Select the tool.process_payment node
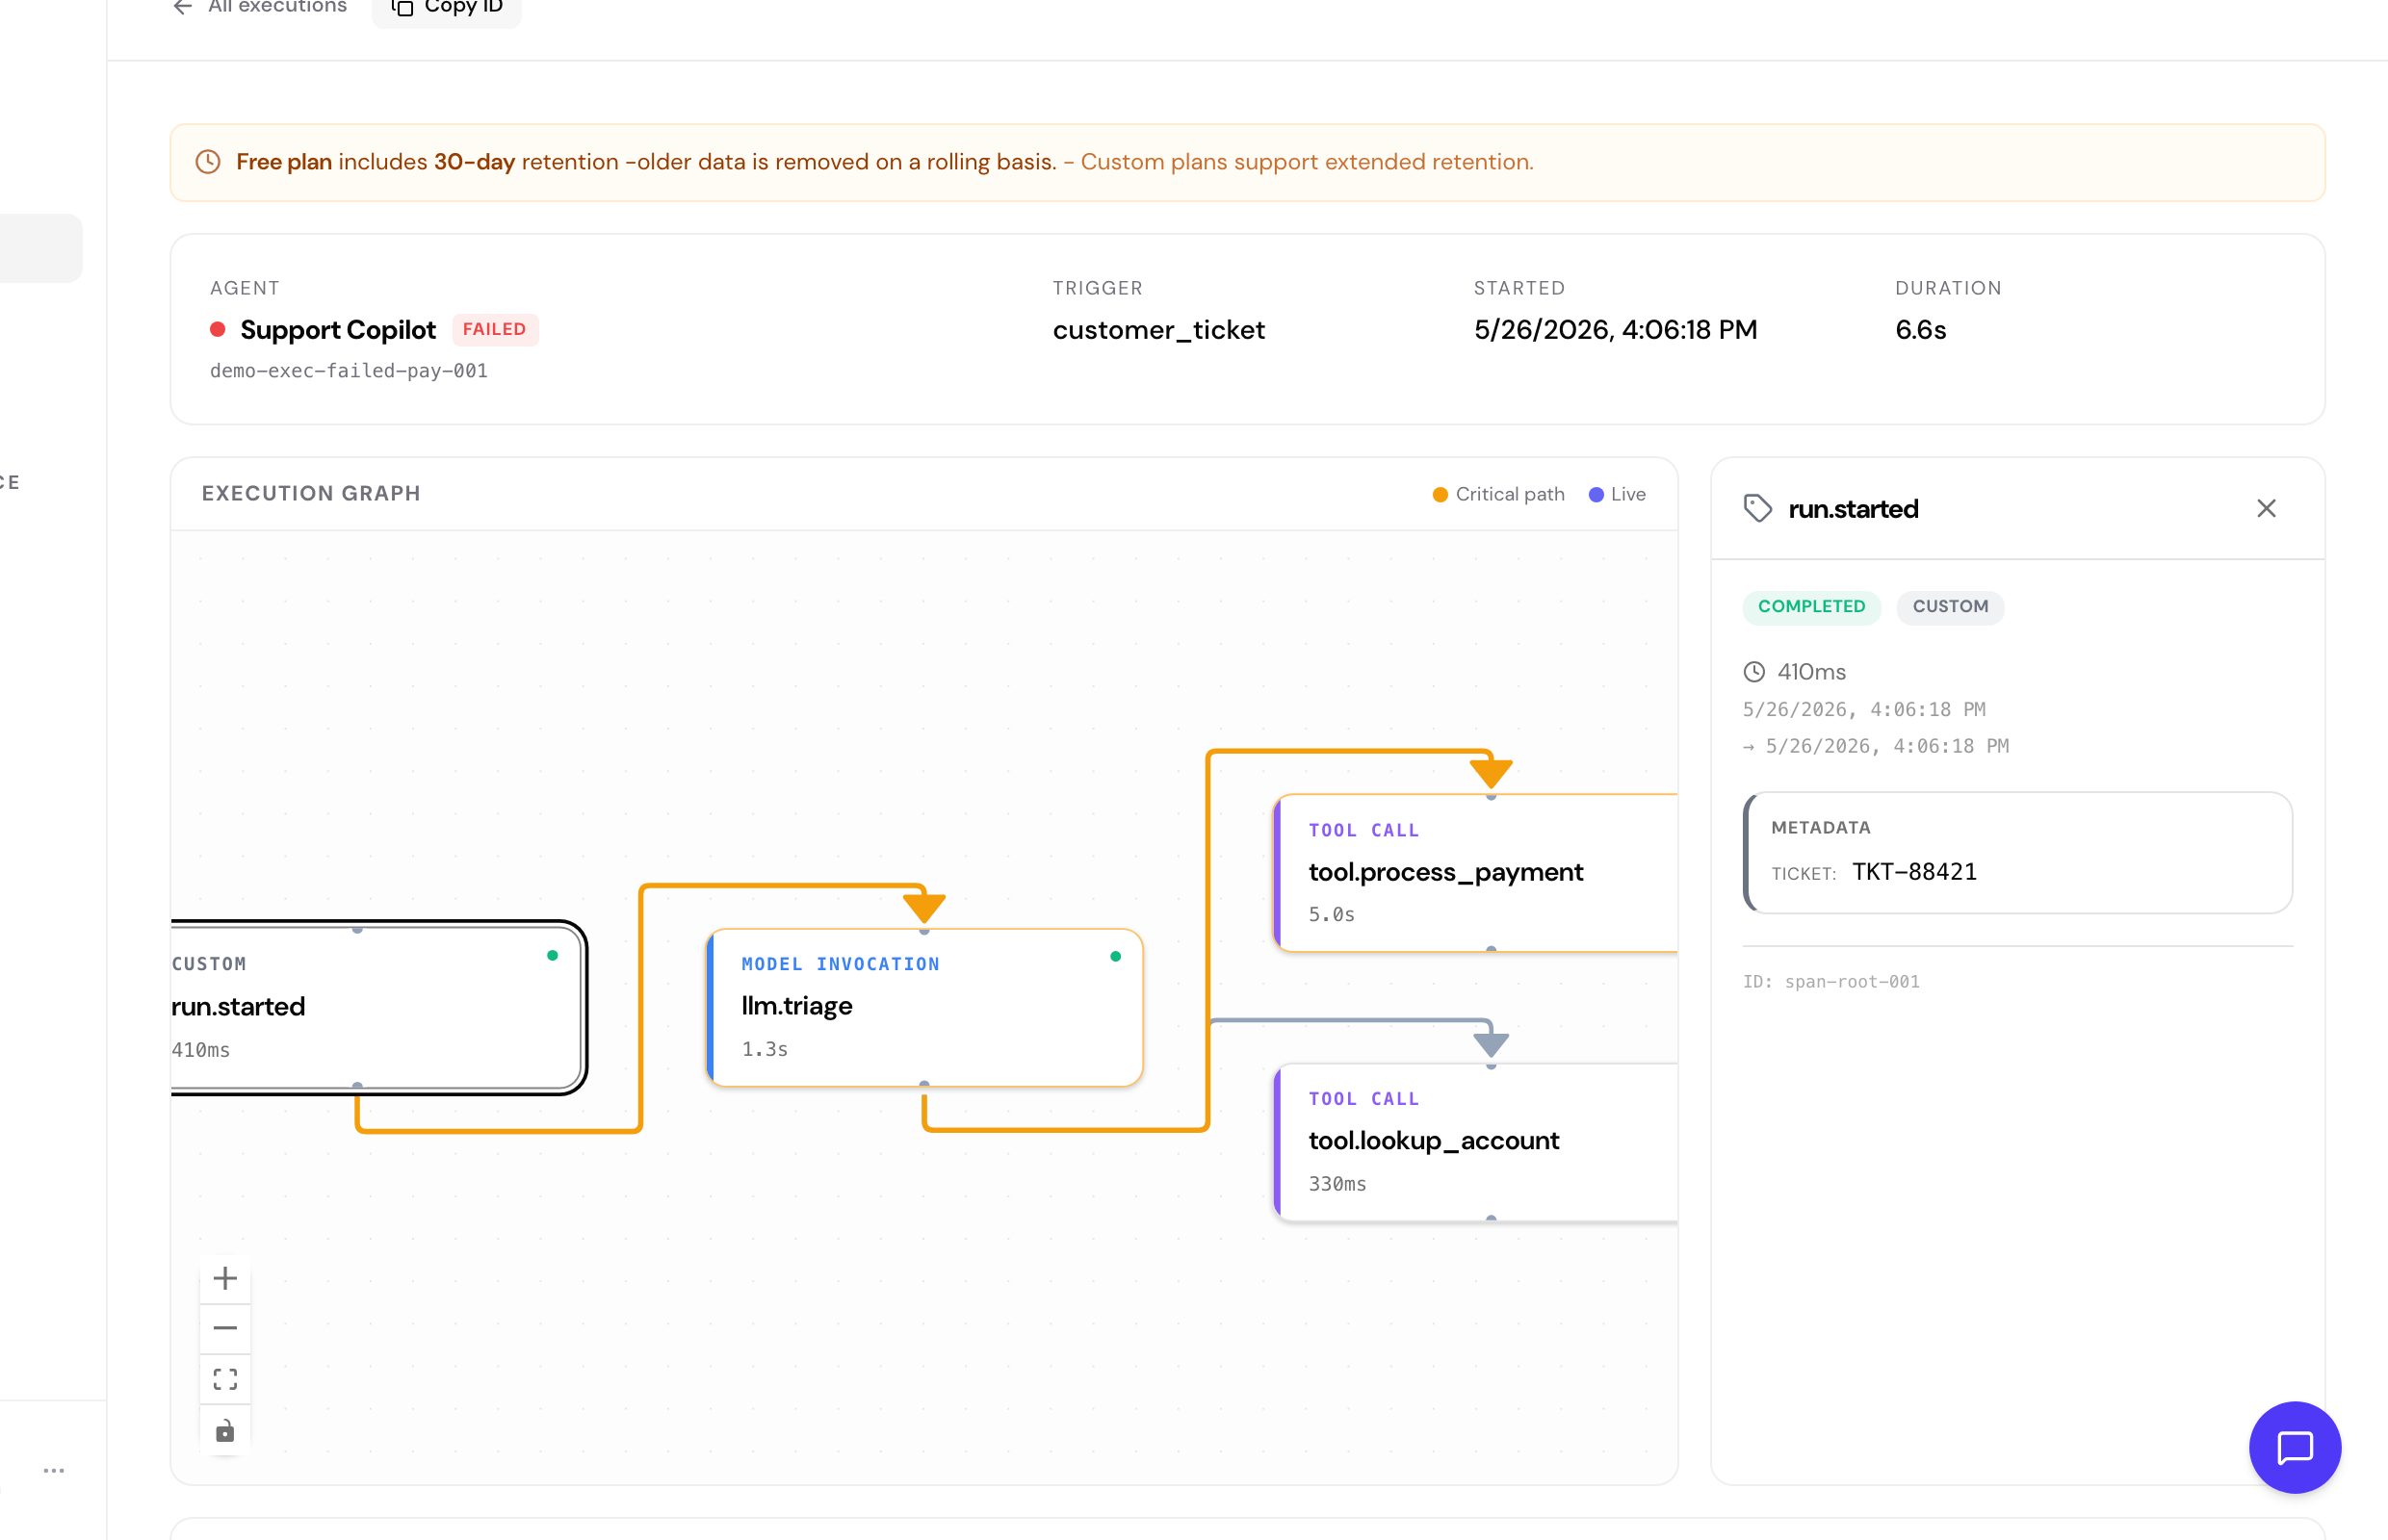2388x1540 pixels. coord(1475,873)
